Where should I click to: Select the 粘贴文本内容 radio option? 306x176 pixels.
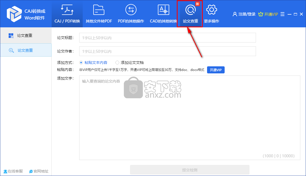81,63
